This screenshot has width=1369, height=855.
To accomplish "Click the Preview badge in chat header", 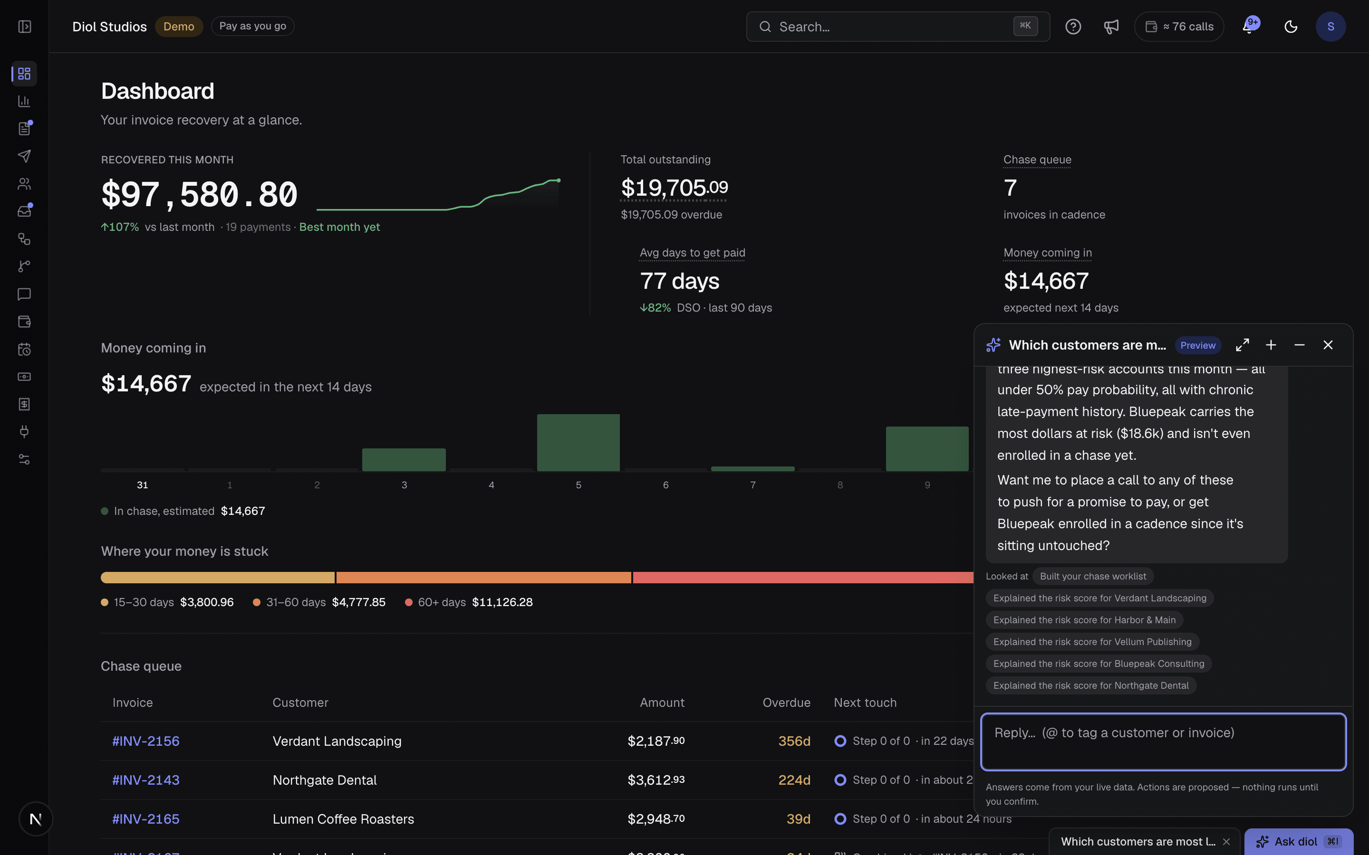I will (1197, 345).
